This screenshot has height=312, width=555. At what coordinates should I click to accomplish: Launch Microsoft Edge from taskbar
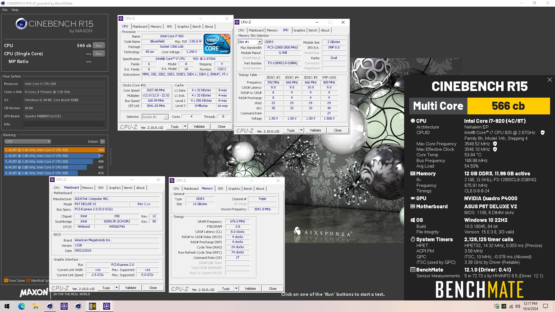coord(22,306)
